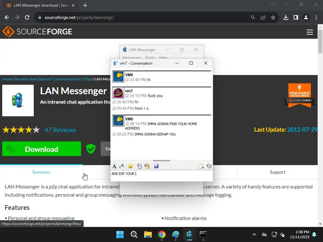
Task: Click the send clipboard icon in conversation toolbar
Action: 201,166
